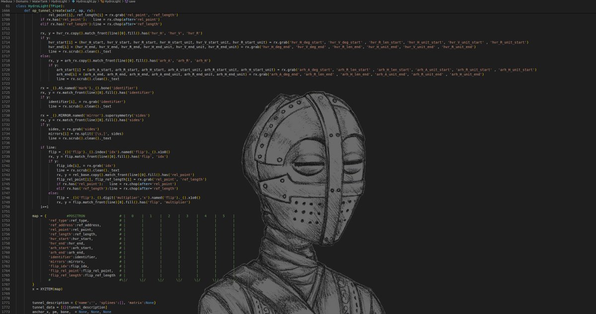Click the tunnel_description assignment line
The width and height of the screenshot is (596, 314).
(x=94, y=303)
